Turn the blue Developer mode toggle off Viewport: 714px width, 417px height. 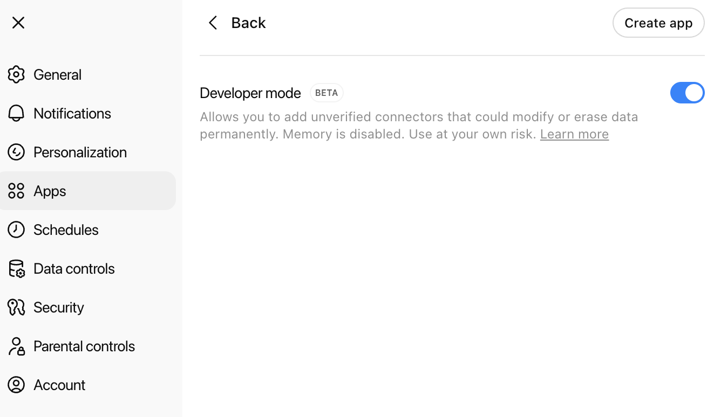point(687,93)
